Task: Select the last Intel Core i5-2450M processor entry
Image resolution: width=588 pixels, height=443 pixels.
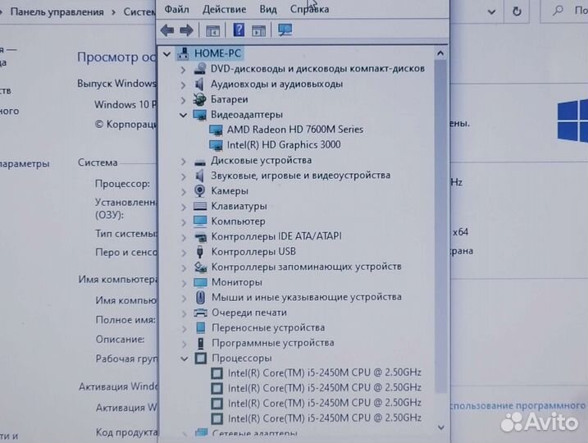Action: click(x=325, y=418)
